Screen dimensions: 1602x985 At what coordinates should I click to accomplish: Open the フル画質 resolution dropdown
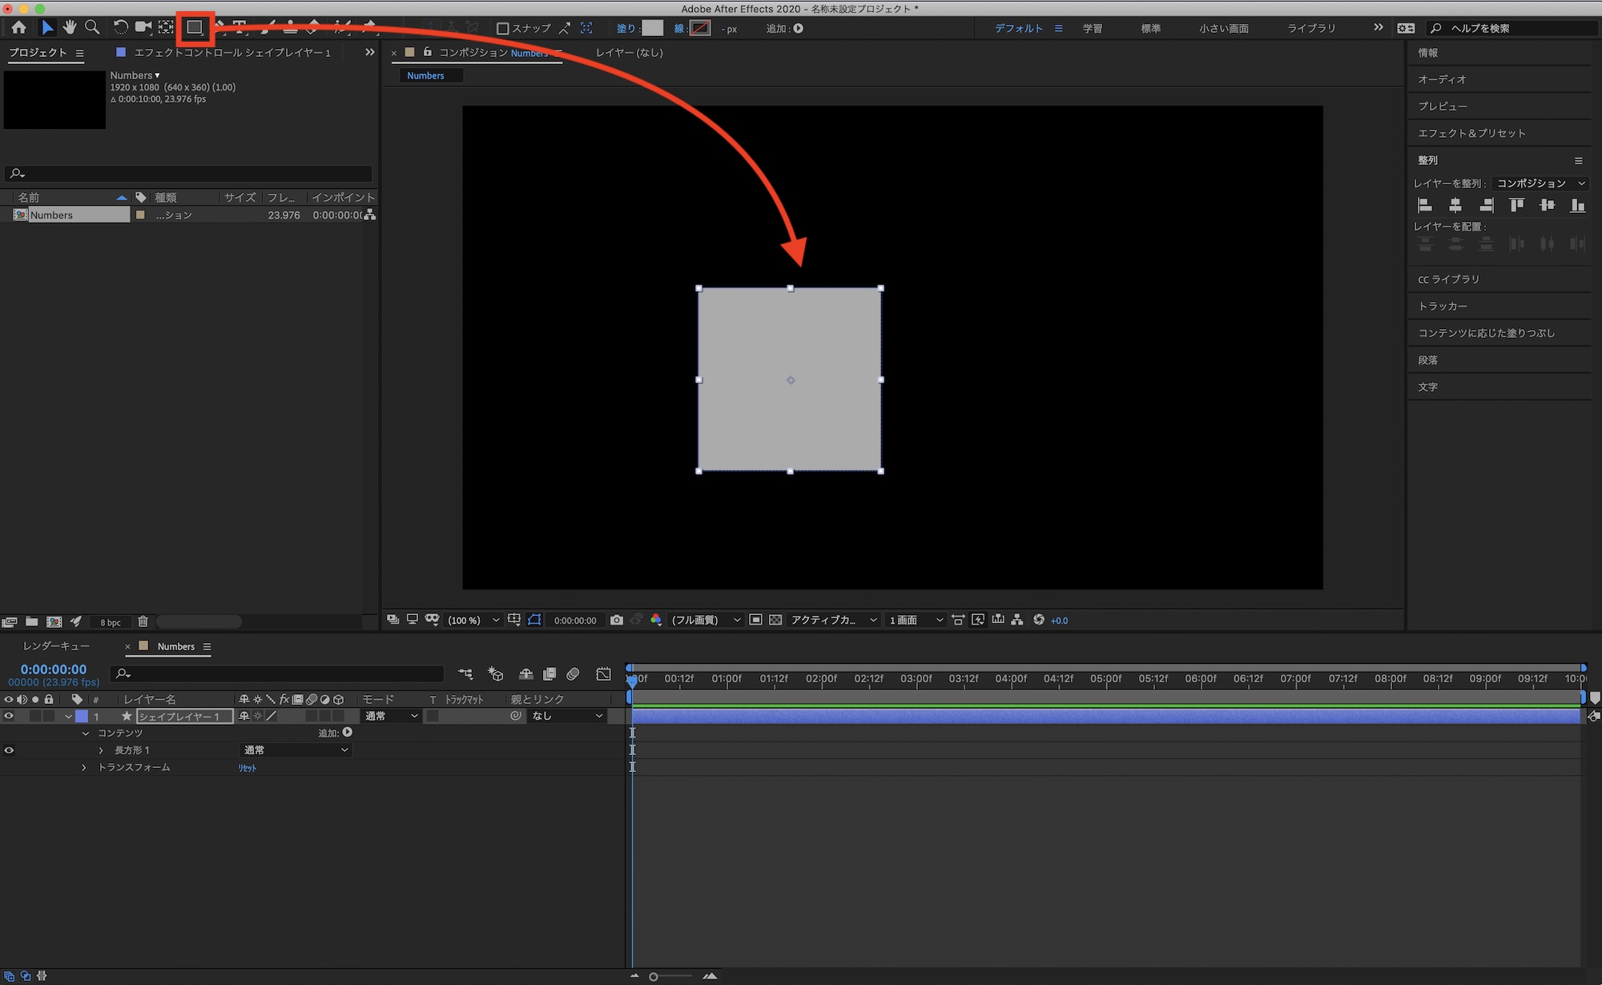(x=705, y=621)
